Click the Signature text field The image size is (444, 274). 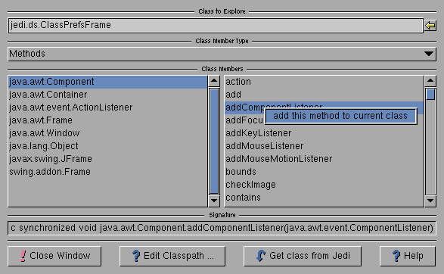[222, 228]
